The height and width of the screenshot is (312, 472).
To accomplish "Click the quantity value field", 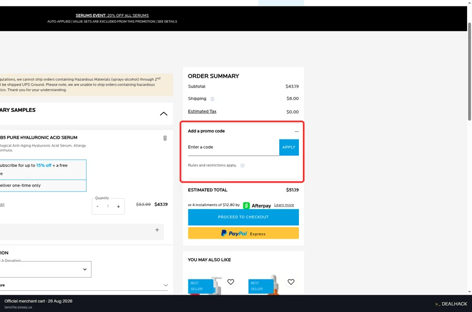I will pyautogui.click(x=108, y=206).
